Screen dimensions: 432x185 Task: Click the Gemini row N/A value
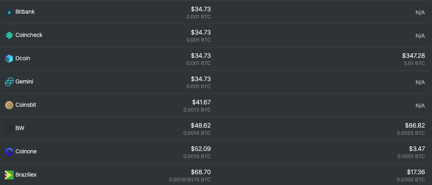pos(420,82)
